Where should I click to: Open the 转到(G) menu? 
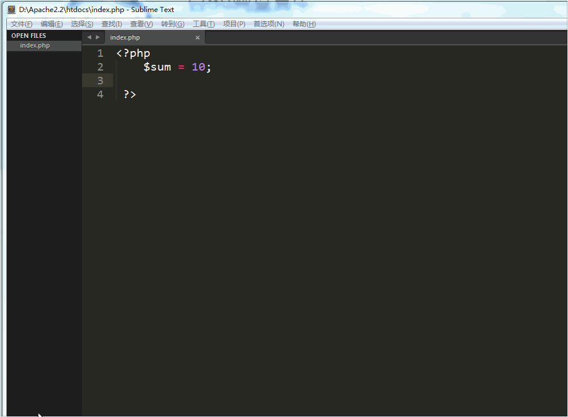click(x=173, y=24)
